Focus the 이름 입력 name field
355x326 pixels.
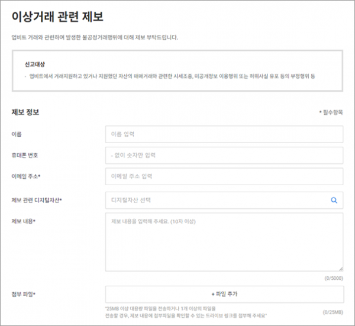pos(224,134)
